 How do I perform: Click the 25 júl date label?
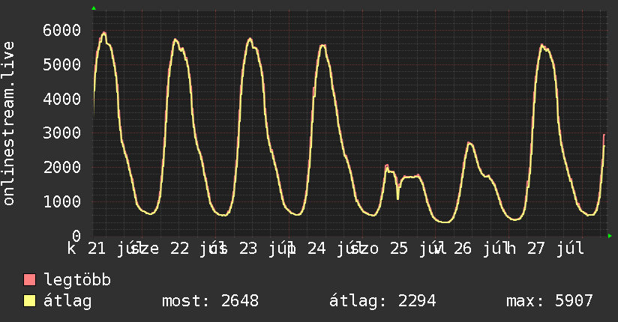click(414, 249)
